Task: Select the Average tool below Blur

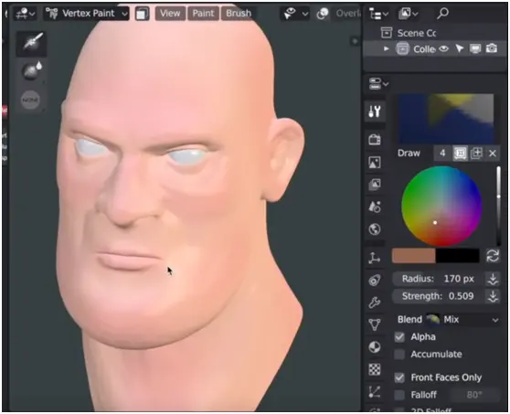Action: pyautogui.click(x=31, y=100)
